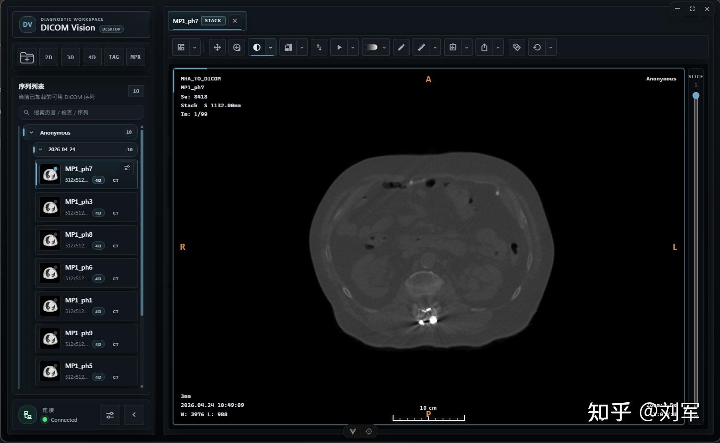Image resolution: width=720 pixels, height=443 pixels.
Task: Switch to 2D view mode
Action: (x=49, y=57)
